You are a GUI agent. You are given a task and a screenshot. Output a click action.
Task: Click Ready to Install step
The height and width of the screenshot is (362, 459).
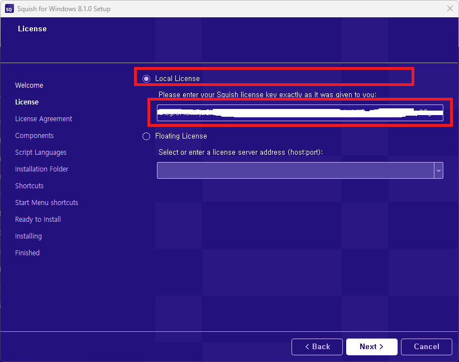pos(38,220)
